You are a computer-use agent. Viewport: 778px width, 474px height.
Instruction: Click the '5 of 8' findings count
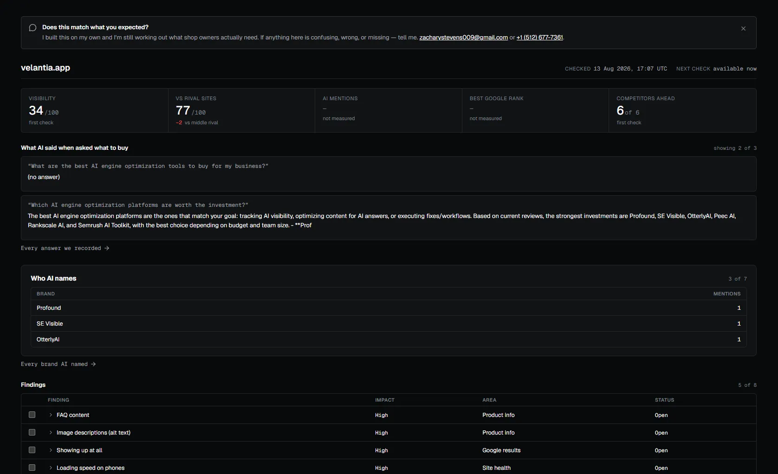coord(747,385)
